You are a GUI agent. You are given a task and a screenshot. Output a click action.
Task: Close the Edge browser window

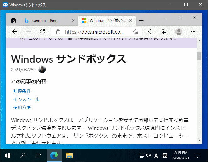(x=195, y=18)
